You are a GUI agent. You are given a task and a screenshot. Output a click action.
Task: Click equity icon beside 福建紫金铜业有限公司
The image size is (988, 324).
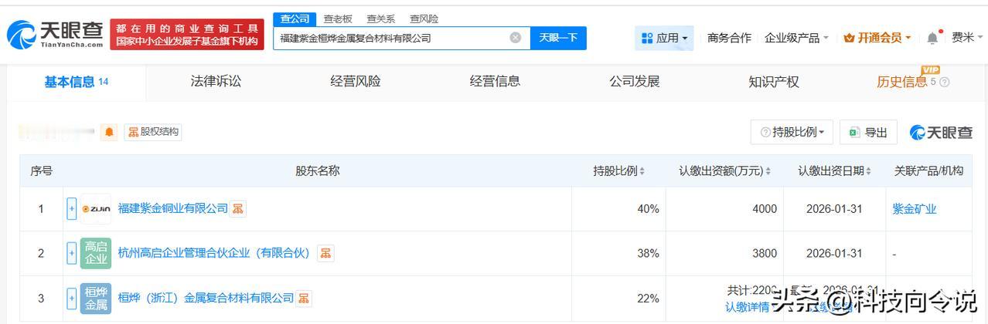[x=238, y=208]
